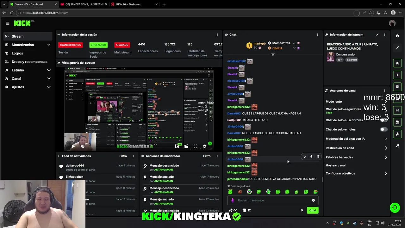Open the Feed de actividades three-dot menu
This screenshot has width=405, height=228.
point(134,156)
